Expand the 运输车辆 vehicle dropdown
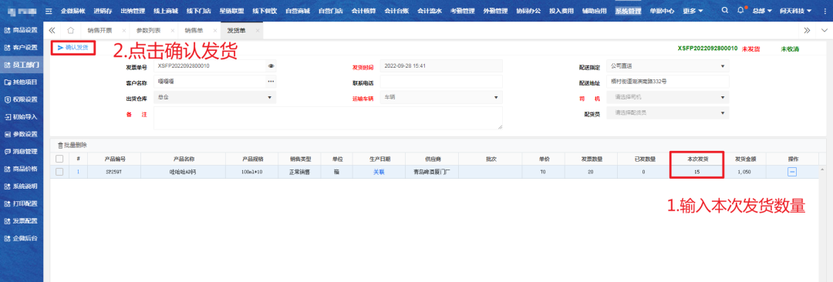This screenshot has width=833, height=282. tap(441, 97)
